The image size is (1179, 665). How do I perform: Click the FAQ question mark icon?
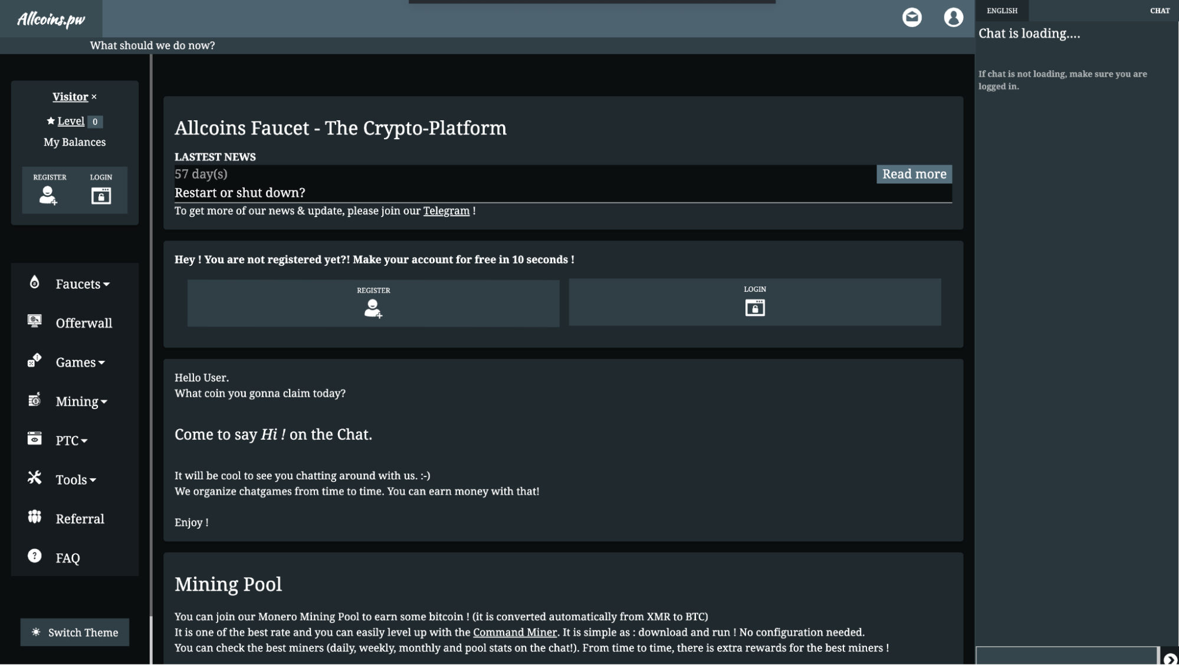35,556
